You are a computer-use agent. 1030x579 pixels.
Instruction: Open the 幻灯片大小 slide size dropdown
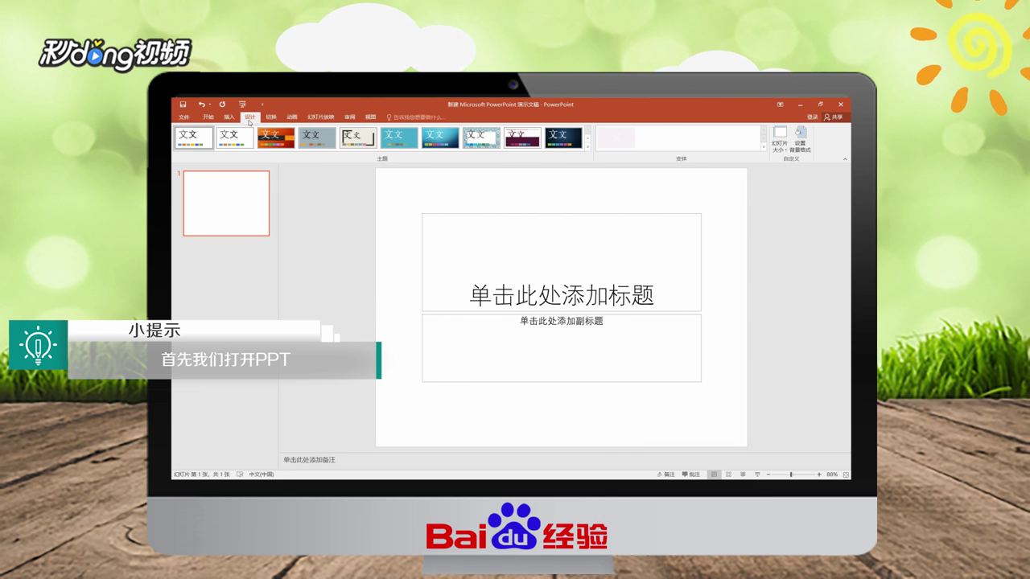[x=780, y=140]
